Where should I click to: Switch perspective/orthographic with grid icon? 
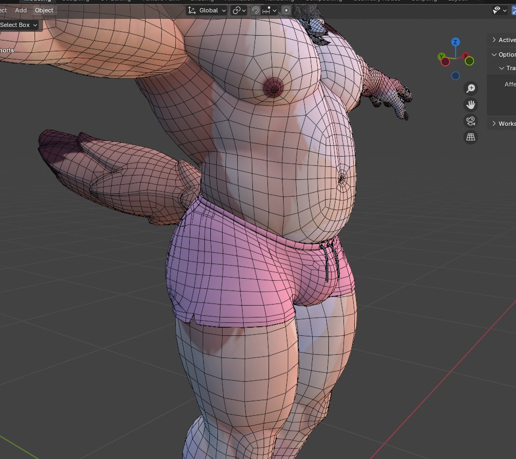[x=471, y=137]
